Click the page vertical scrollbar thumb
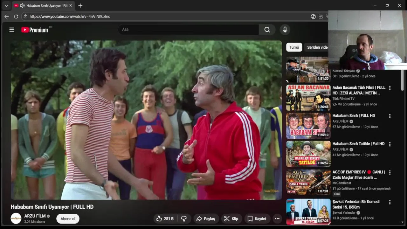407x229 pixels. pos(403,80)
